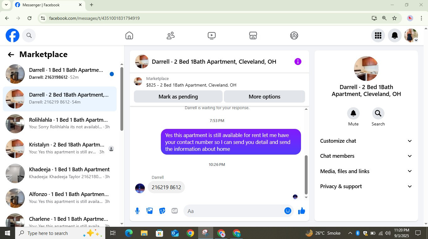Bookmark this page with star icon
428x239 pixels.
coord(394,18)
